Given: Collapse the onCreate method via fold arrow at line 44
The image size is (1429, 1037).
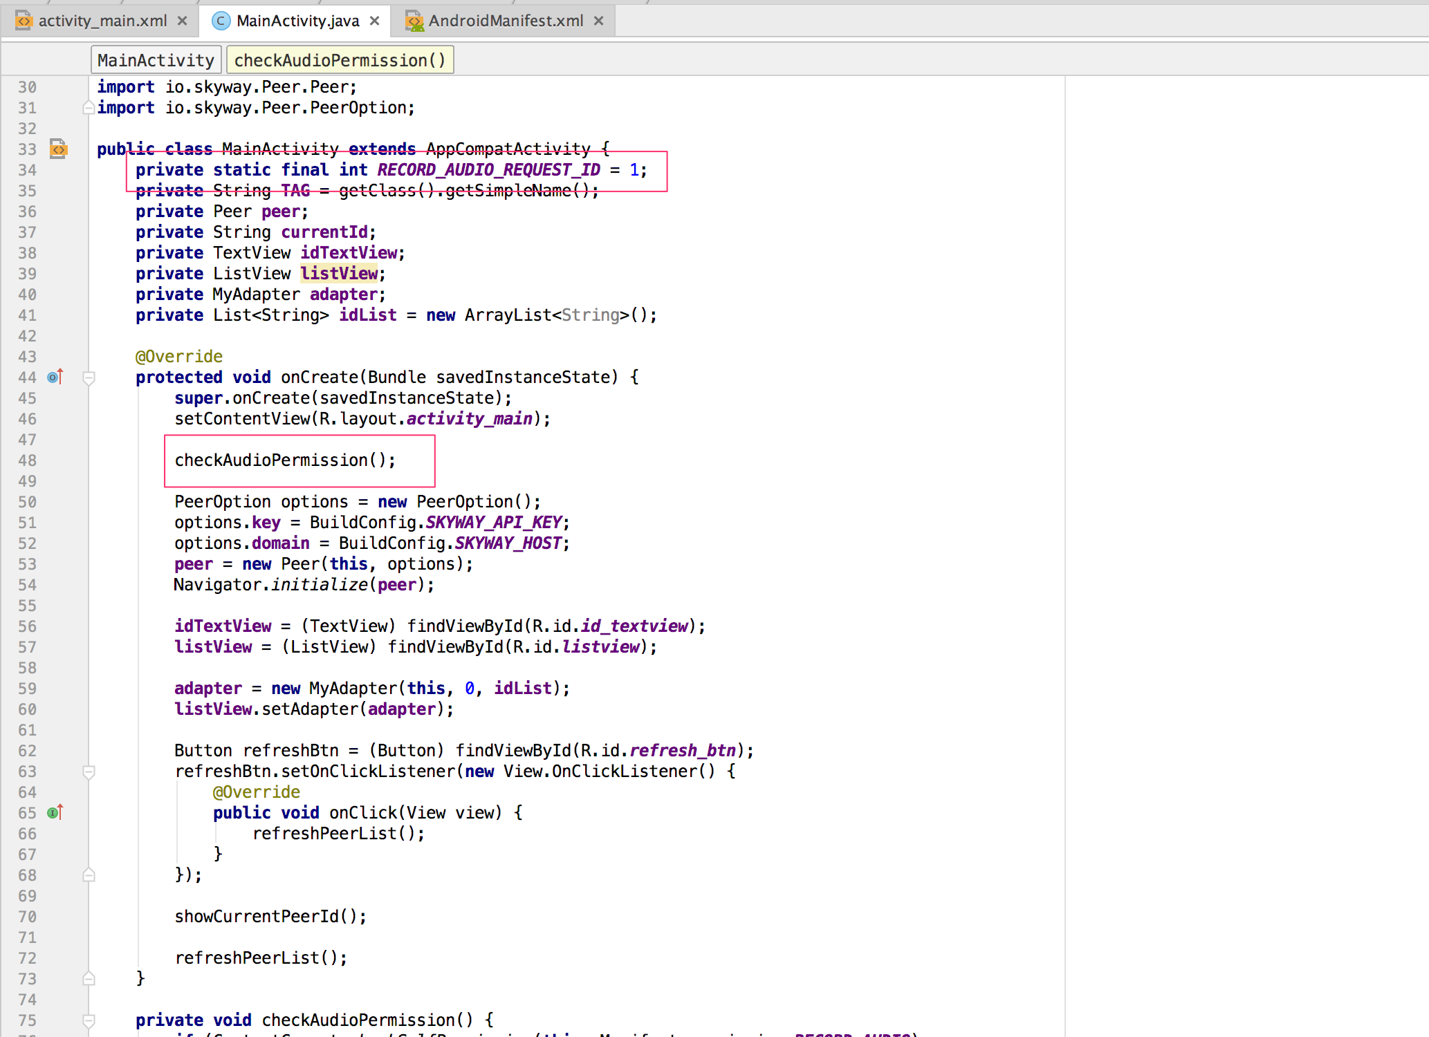Looking at the screenshot, I should coord(89,378).
